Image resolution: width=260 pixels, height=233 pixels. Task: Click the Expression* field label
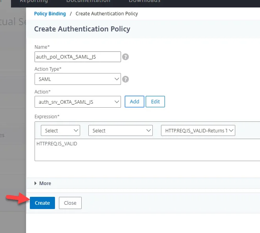(x=47, y=117)
